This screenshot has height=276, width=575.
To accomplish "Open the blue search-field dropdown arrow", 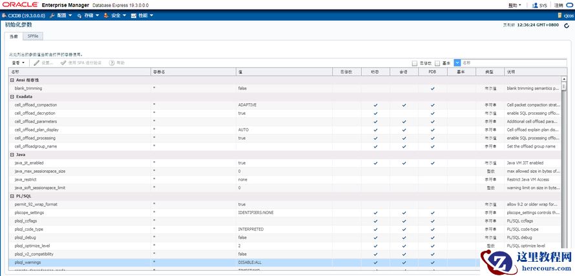I will 457,63.
